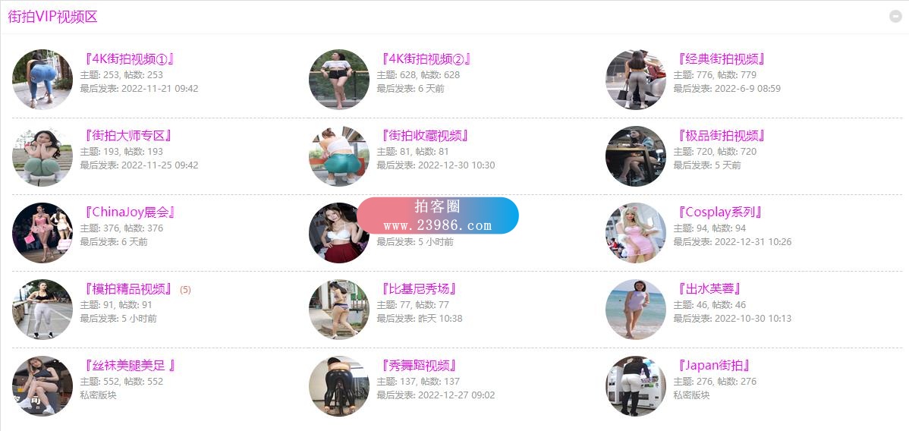Click the ChinaJoy展会 round thumbnail
Image resolution: width=909 pixels, height=431 pixels.
pyautogui.click(x=42, y=233)
